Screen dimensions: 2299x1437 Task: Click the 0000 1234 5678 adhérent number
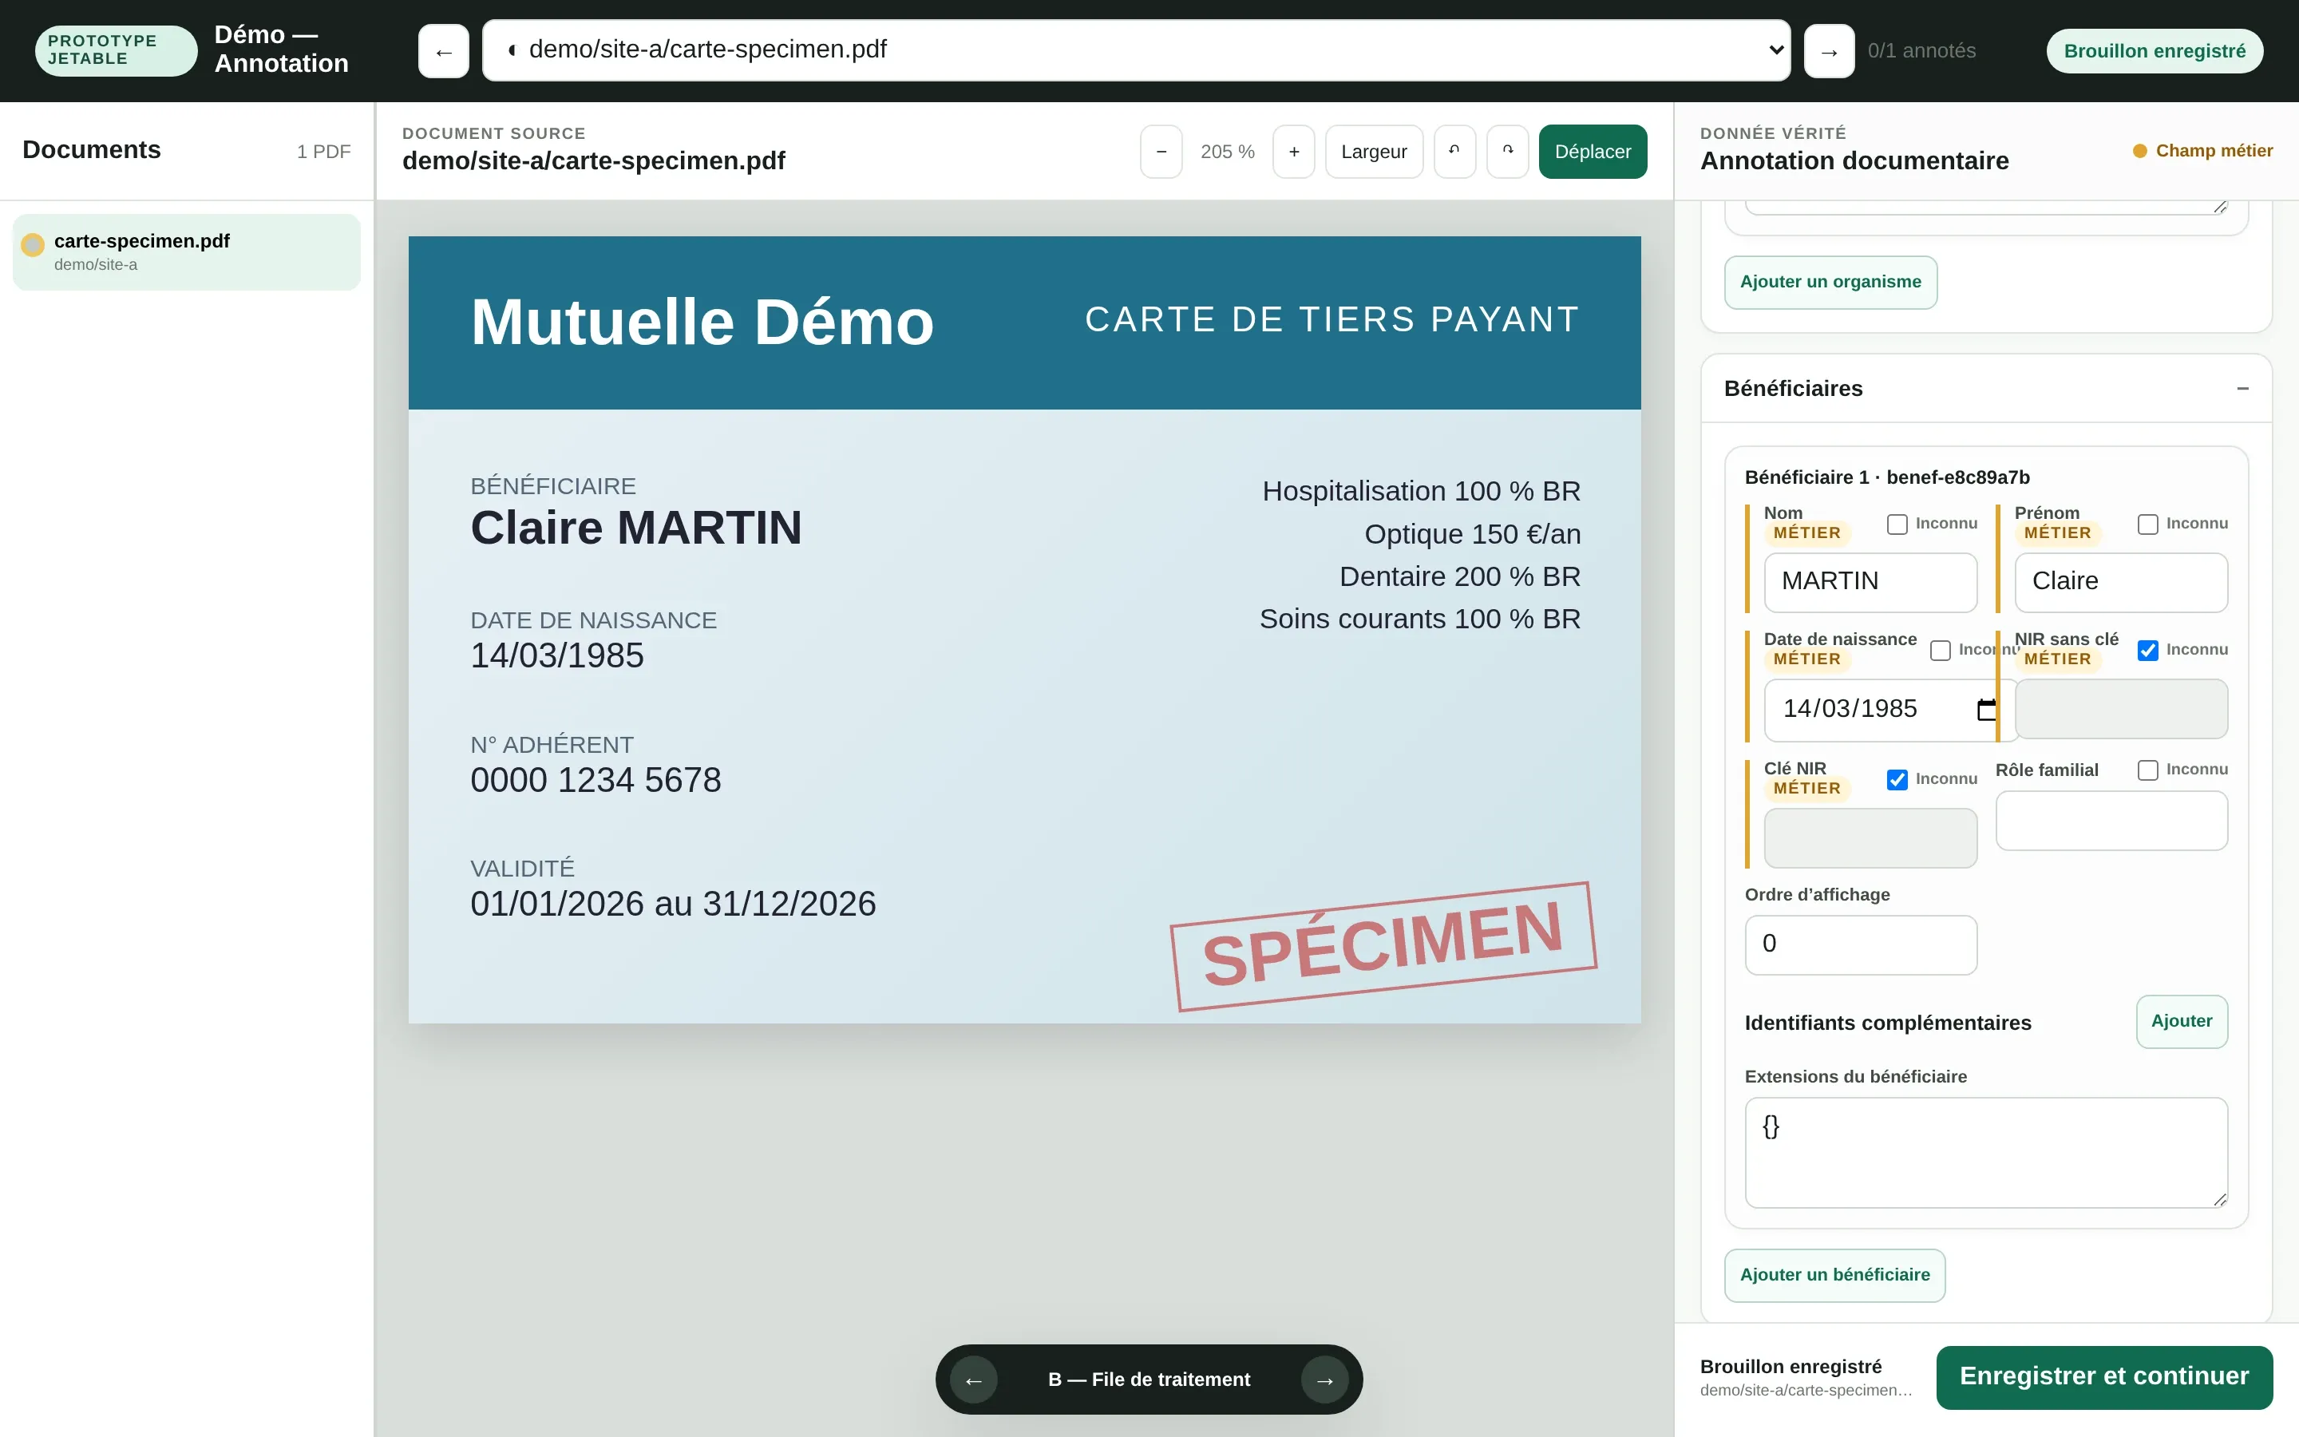point(596,780)
